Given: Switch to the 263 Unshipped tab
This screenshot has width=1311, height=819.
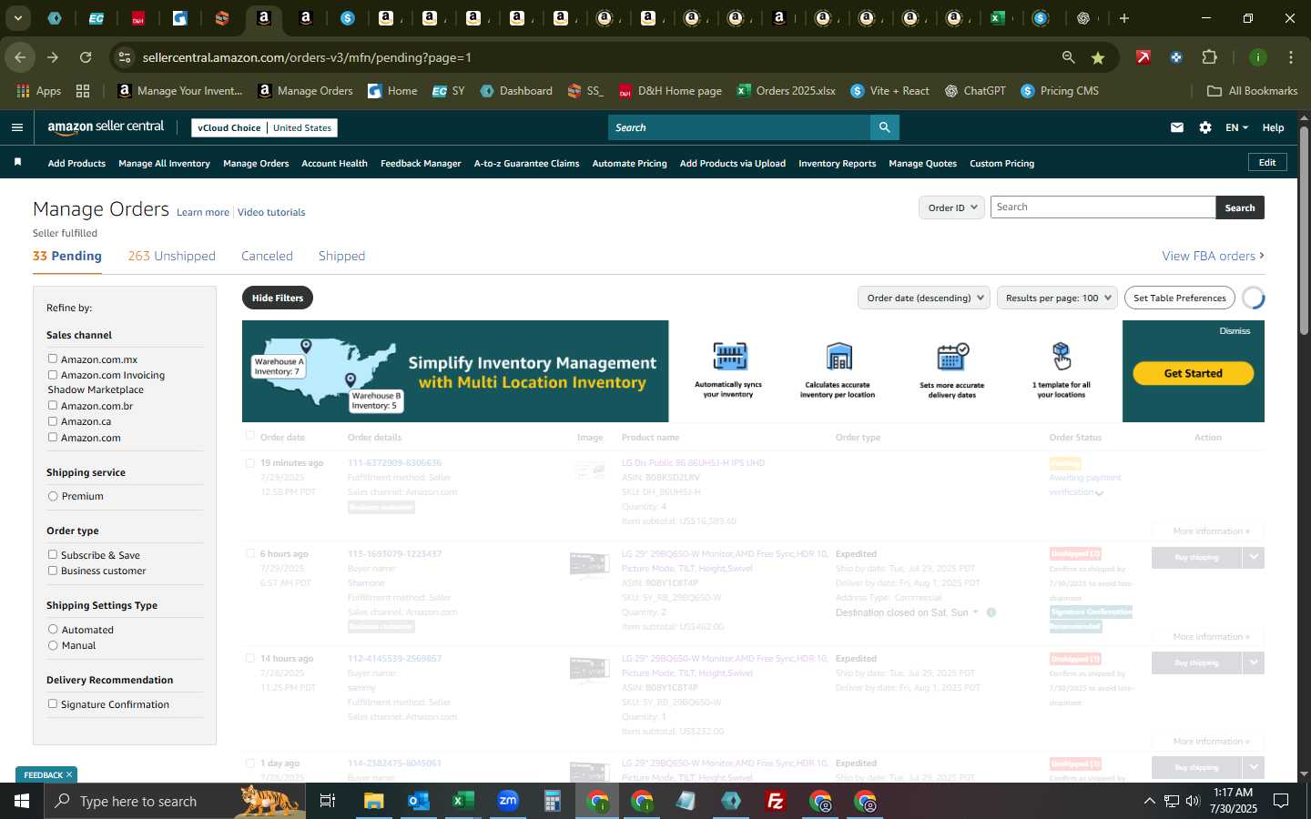Looking at the screenshot, I should 171,256.
